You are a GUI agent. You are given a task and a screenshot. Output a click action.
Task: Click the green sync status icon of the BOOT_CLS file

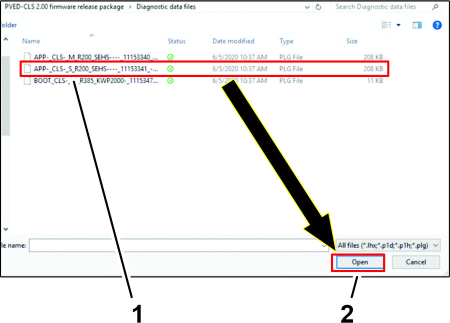170,80
